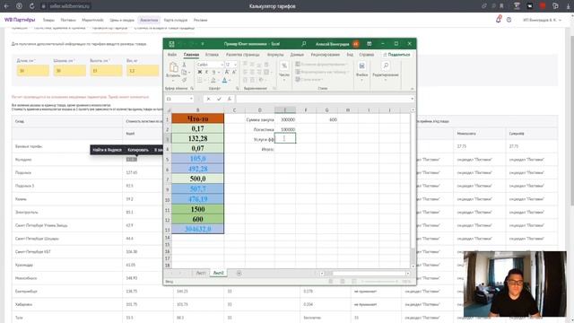Viewport: 574px width, 323px height.
Task: Click the Cut scissors icon in Excel
Action: (184, 65)
